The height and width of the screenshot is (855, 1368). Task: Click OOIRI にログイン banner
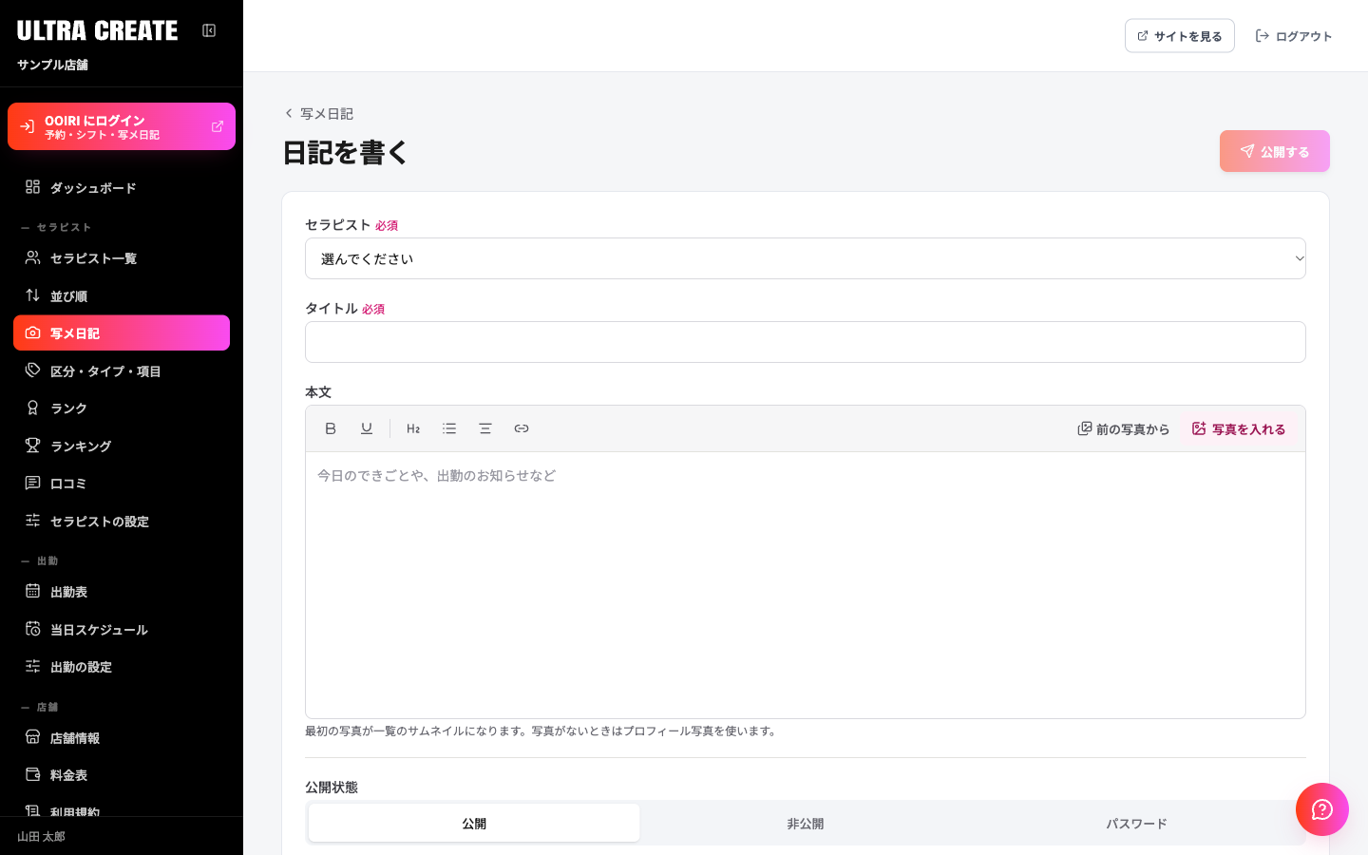point(122,126)
